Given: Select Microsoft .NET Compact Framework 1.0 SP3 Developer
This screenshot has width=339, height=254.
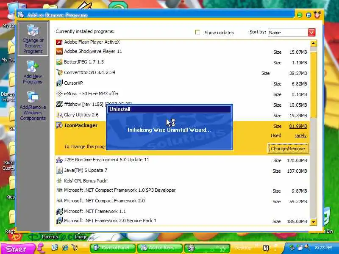Looking at the screenshot, I should pos(183,190).
